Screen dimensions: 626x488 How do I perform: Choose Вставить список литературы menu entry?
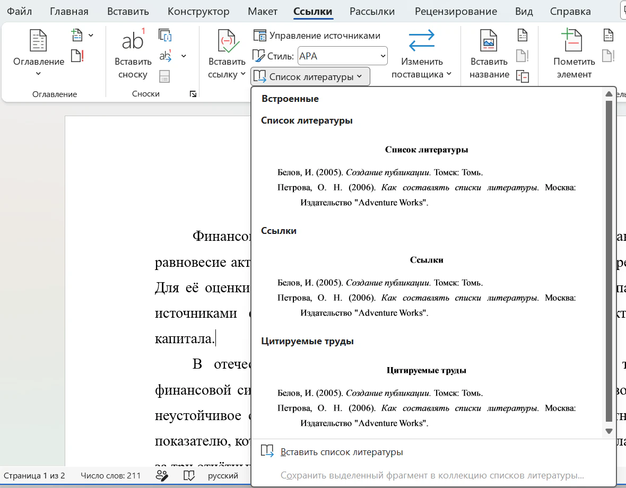point(433,452)
